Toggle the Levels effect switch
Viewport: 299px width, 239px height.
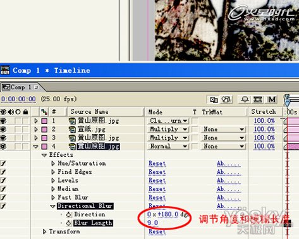(3, 180)
